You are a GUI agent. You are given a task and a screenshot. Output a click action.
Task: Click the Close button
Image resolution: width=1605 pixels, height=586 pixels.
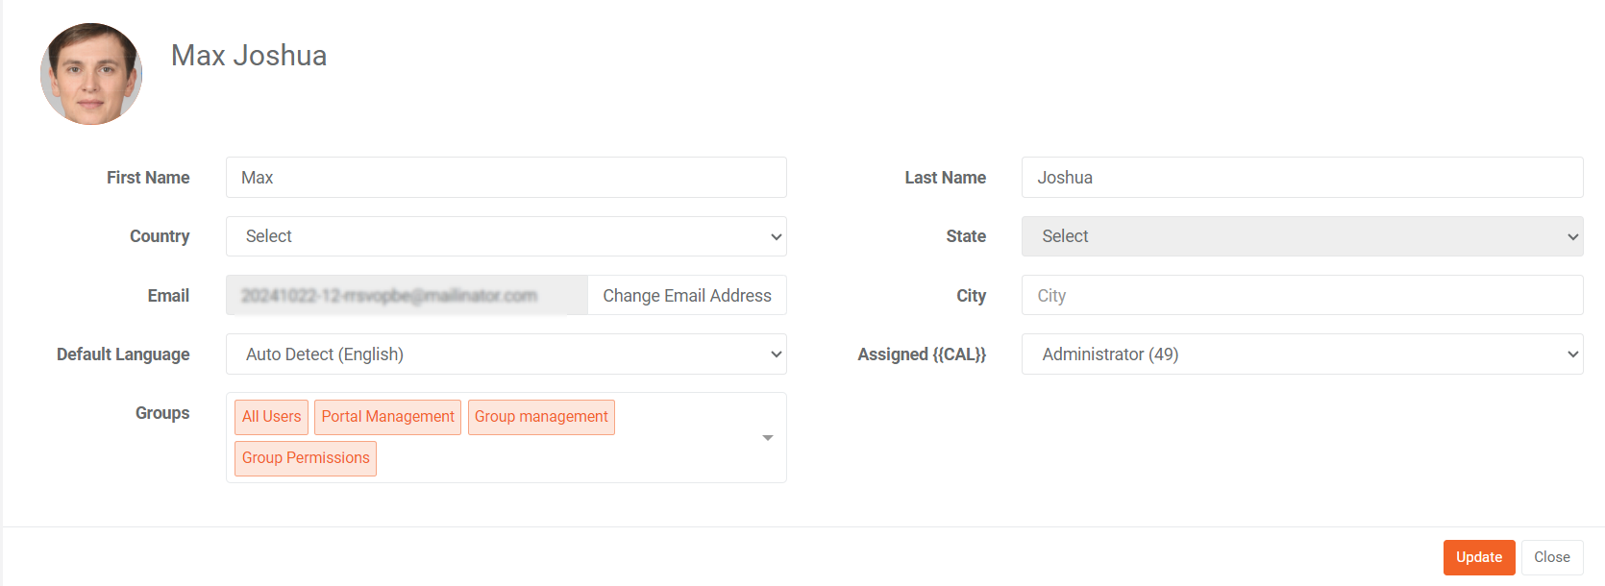coord(1551,557)
